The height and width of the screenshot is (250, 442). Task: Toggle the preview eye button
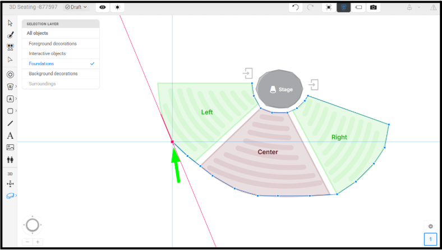point(103,7)
